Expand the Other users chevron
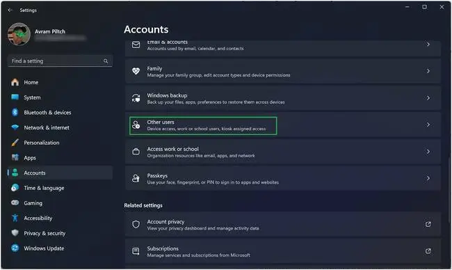 (428, 125)
